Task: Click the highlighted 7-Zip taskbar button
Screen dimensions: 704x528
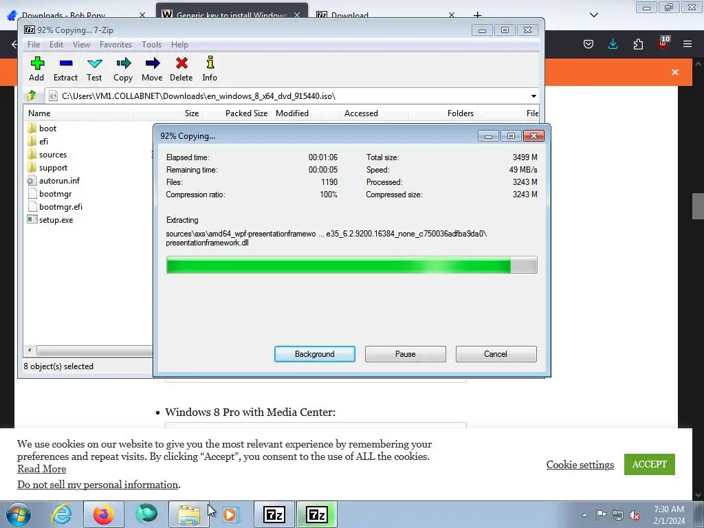Action: point(317,514)
